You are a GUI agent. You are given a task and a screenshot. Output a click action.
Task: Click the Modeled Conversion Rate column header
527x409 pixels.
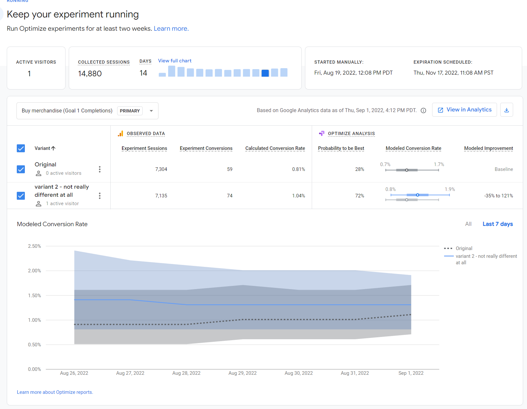[413, 148]
